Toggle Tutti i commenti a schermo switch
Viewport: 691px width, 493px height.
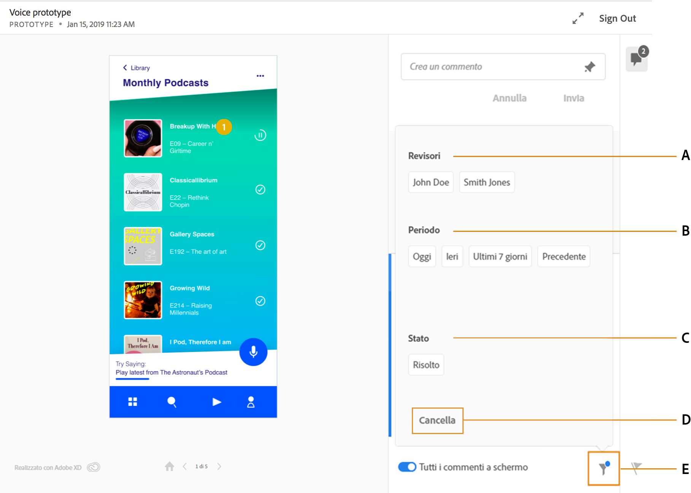[407, 467]
